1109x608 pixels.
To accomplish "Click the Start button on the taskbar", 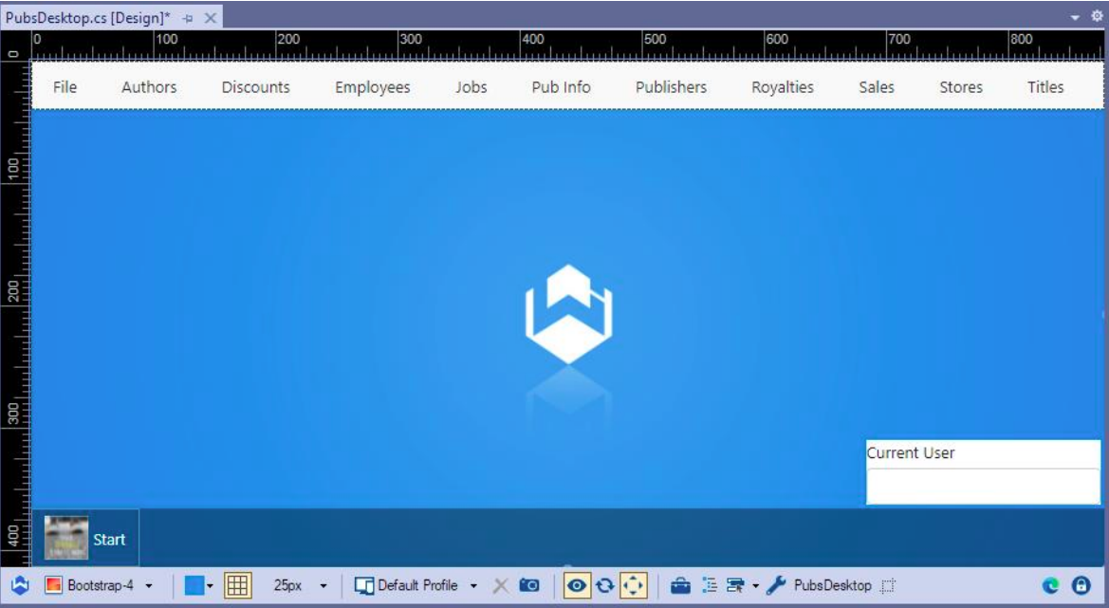I will pos(85,538).
